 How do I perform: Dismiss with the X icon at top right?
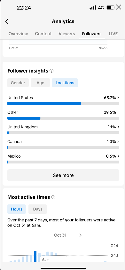119,7
